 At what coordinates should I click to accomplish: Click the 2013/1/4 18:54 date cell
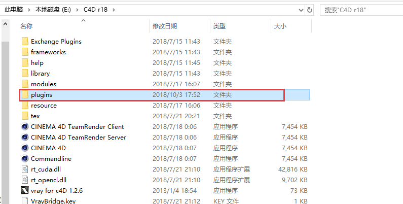174,191
